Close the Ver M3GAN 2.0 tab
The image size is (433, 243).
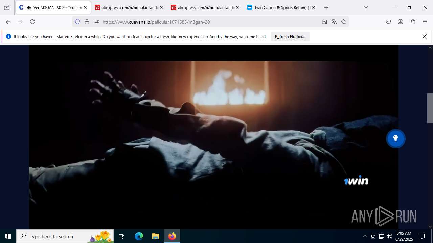(85, 7)
